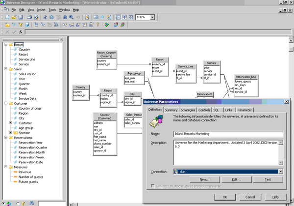Click the green check validate formula icon
Image resolution: width=294 pixels, height=206 pixels.
(14, 32)
